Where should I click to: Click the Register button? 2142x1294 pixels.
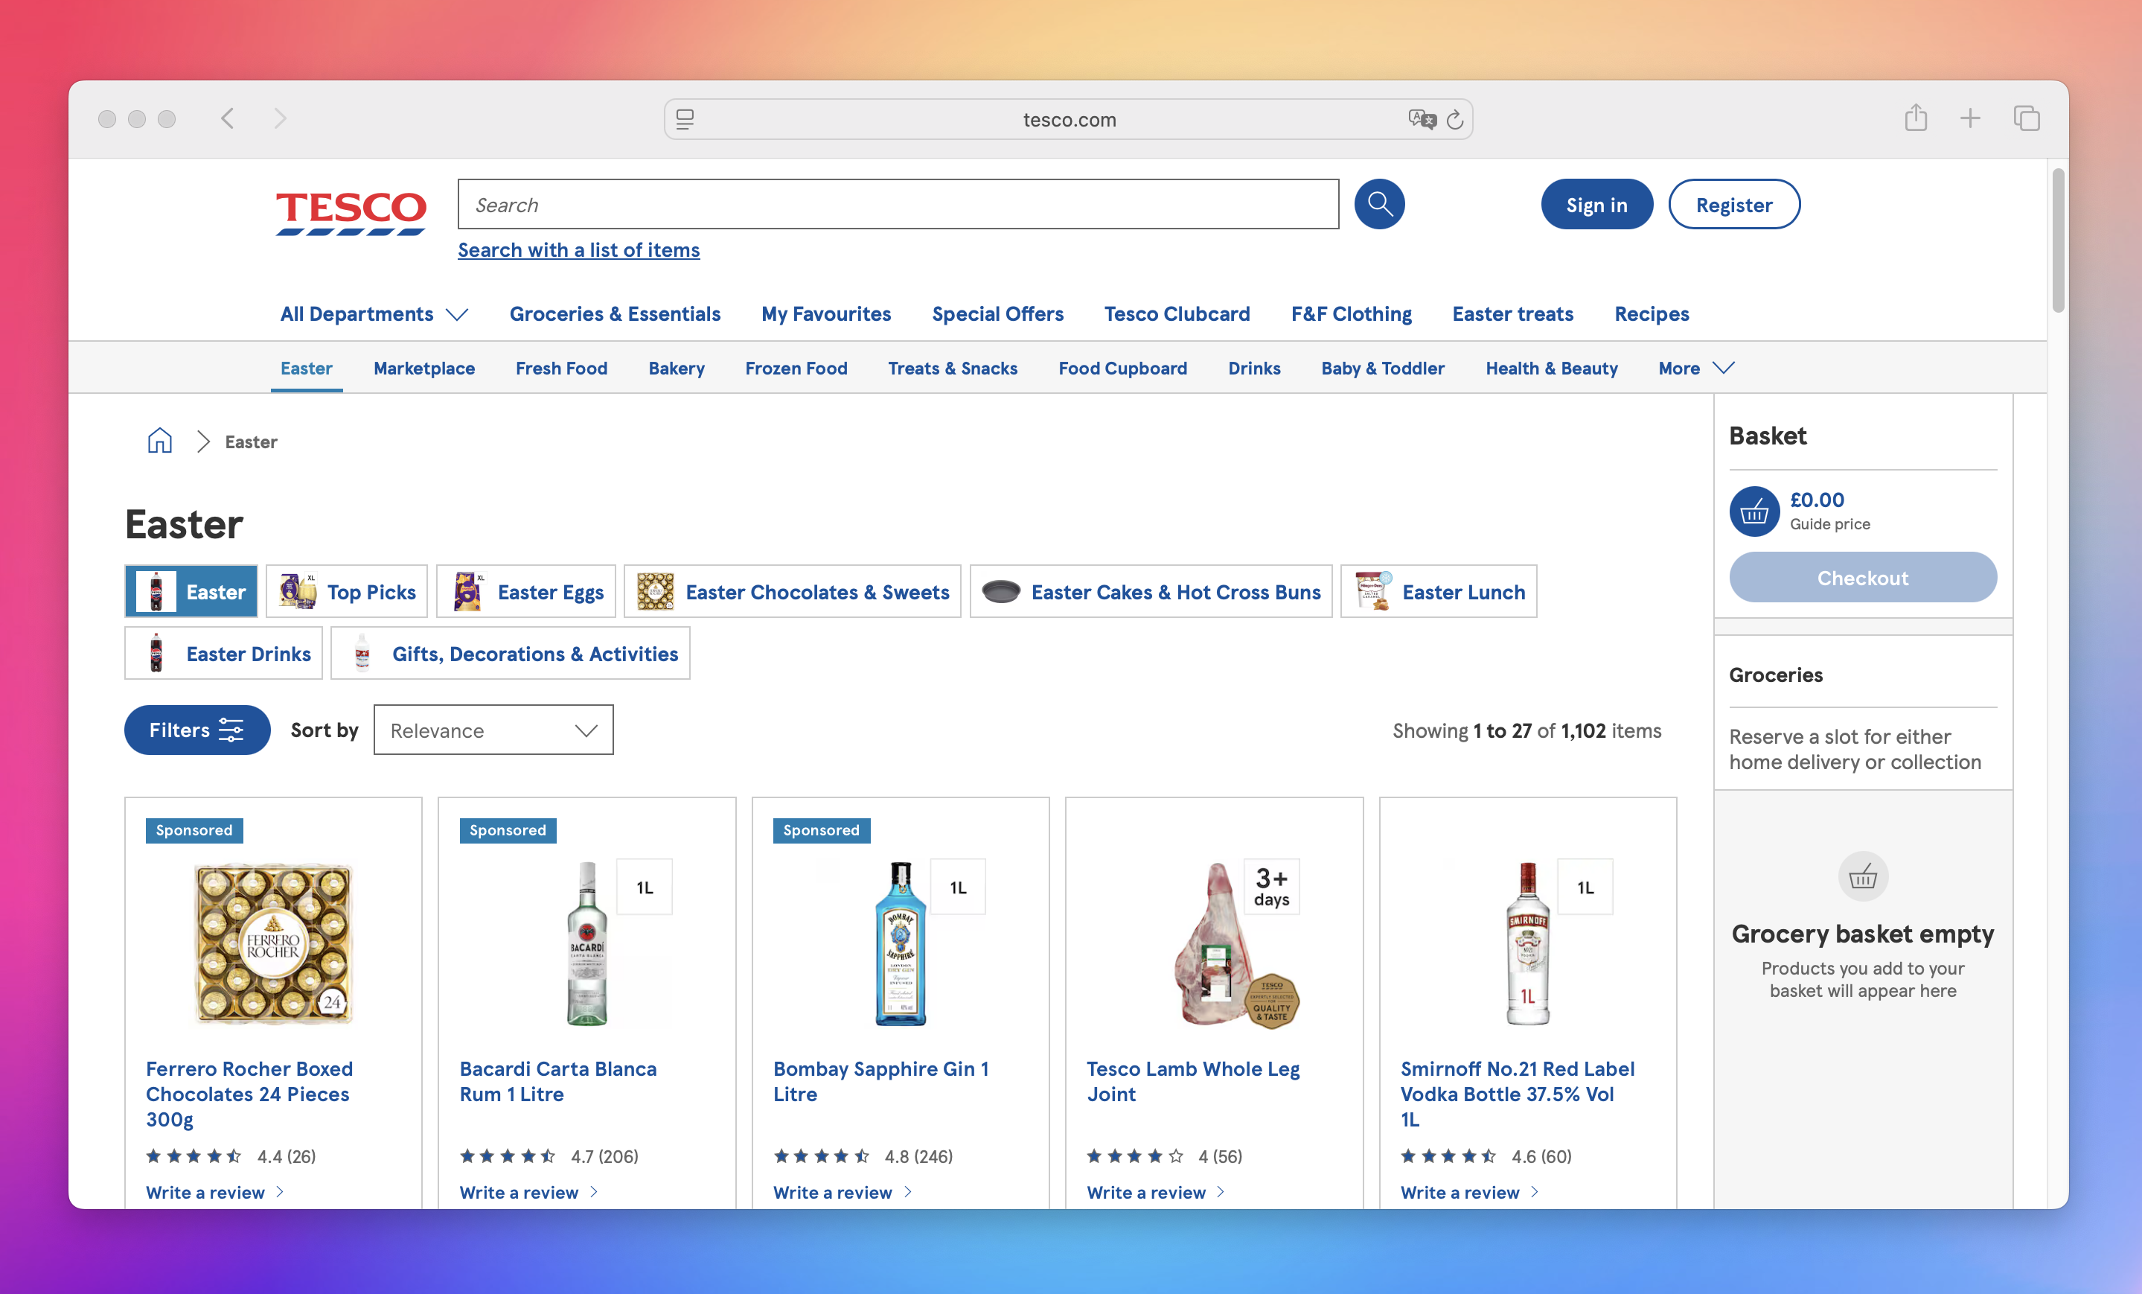(x=1733, y=204)
